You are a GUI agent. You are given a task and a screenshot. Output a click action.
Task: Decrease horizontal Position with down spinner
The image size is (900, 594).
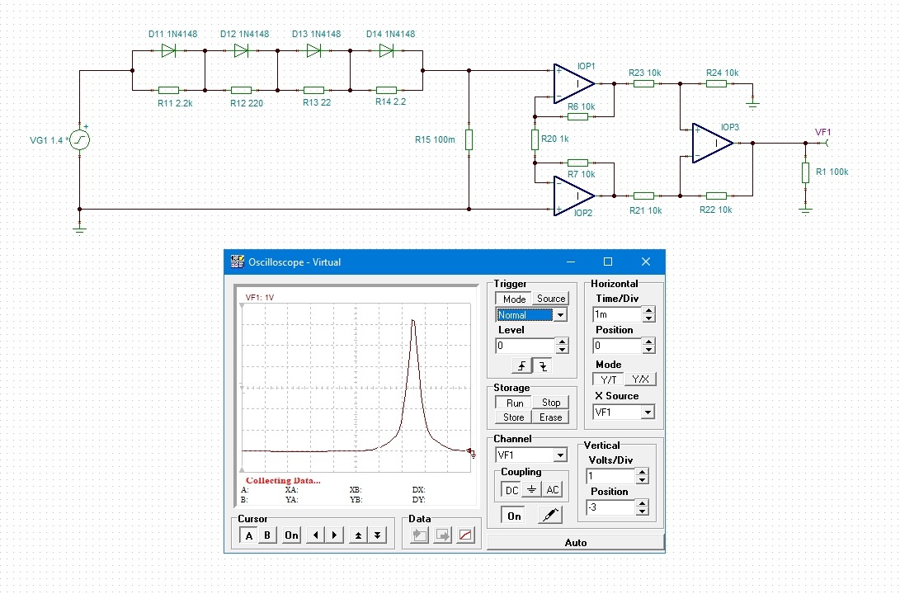[x=648, y=350]
